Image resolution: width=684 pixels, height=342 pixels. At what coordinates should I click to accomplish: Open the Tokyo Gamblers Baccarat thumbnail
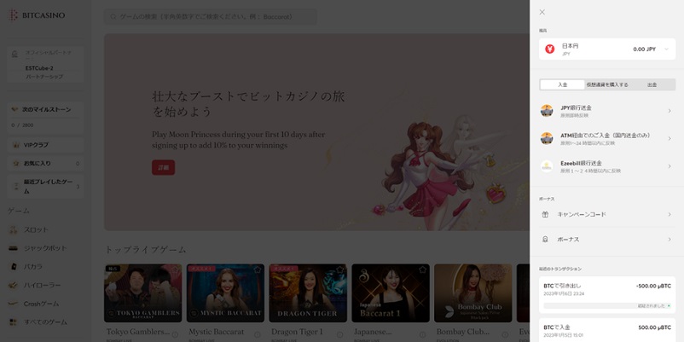[142, 293]
